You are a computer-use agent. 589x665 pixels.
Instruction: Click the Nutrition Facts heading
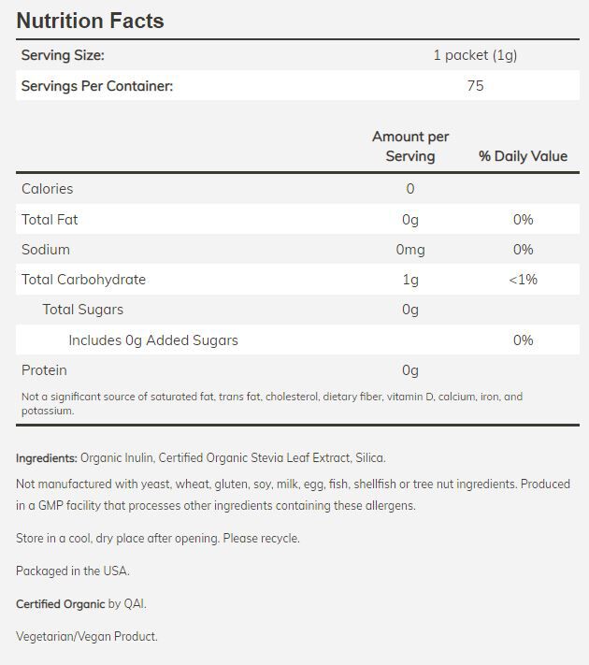click(90, 21)
